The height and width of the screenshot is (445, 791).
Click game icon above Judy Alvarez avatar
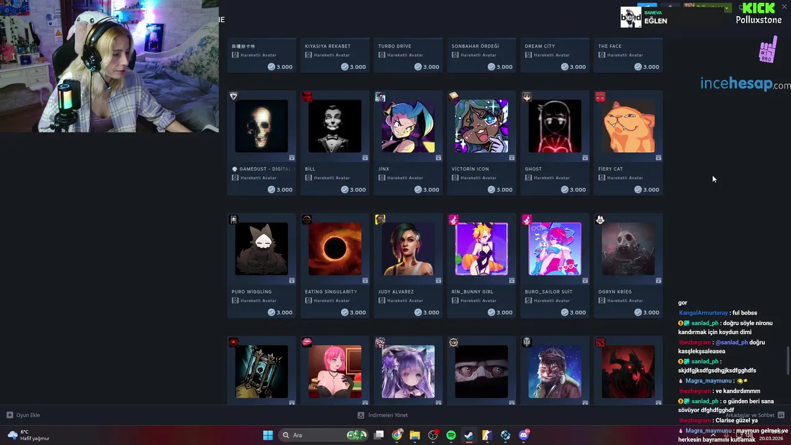click(x=380, y=219)
